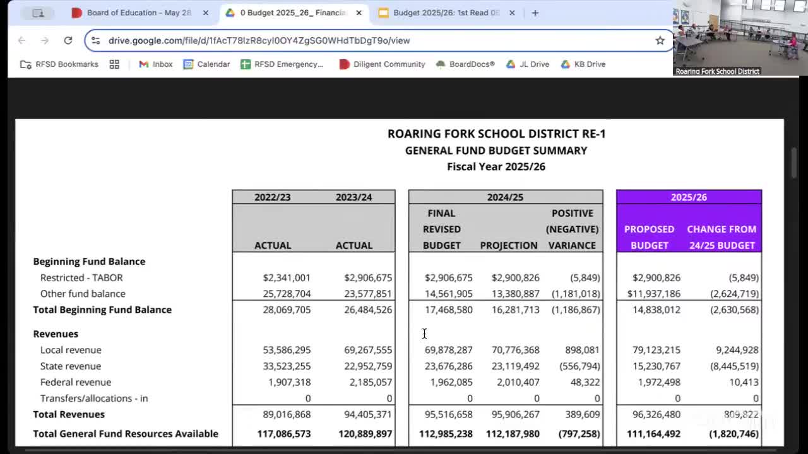Open the RFSD Emergency bookmark

click(282, 64)
